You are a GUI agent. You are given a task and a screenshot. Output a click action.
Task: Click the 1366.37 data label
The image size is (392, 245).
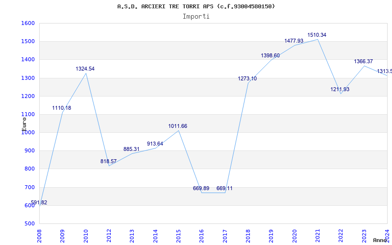click(363, 61)
